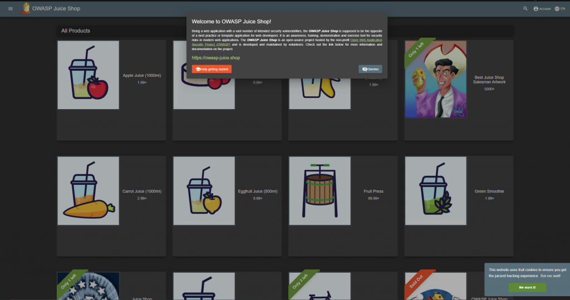Open the Account menu
The height and width of the screenshot is (300, 570).
pyautogui.click(x=542, y=9)
